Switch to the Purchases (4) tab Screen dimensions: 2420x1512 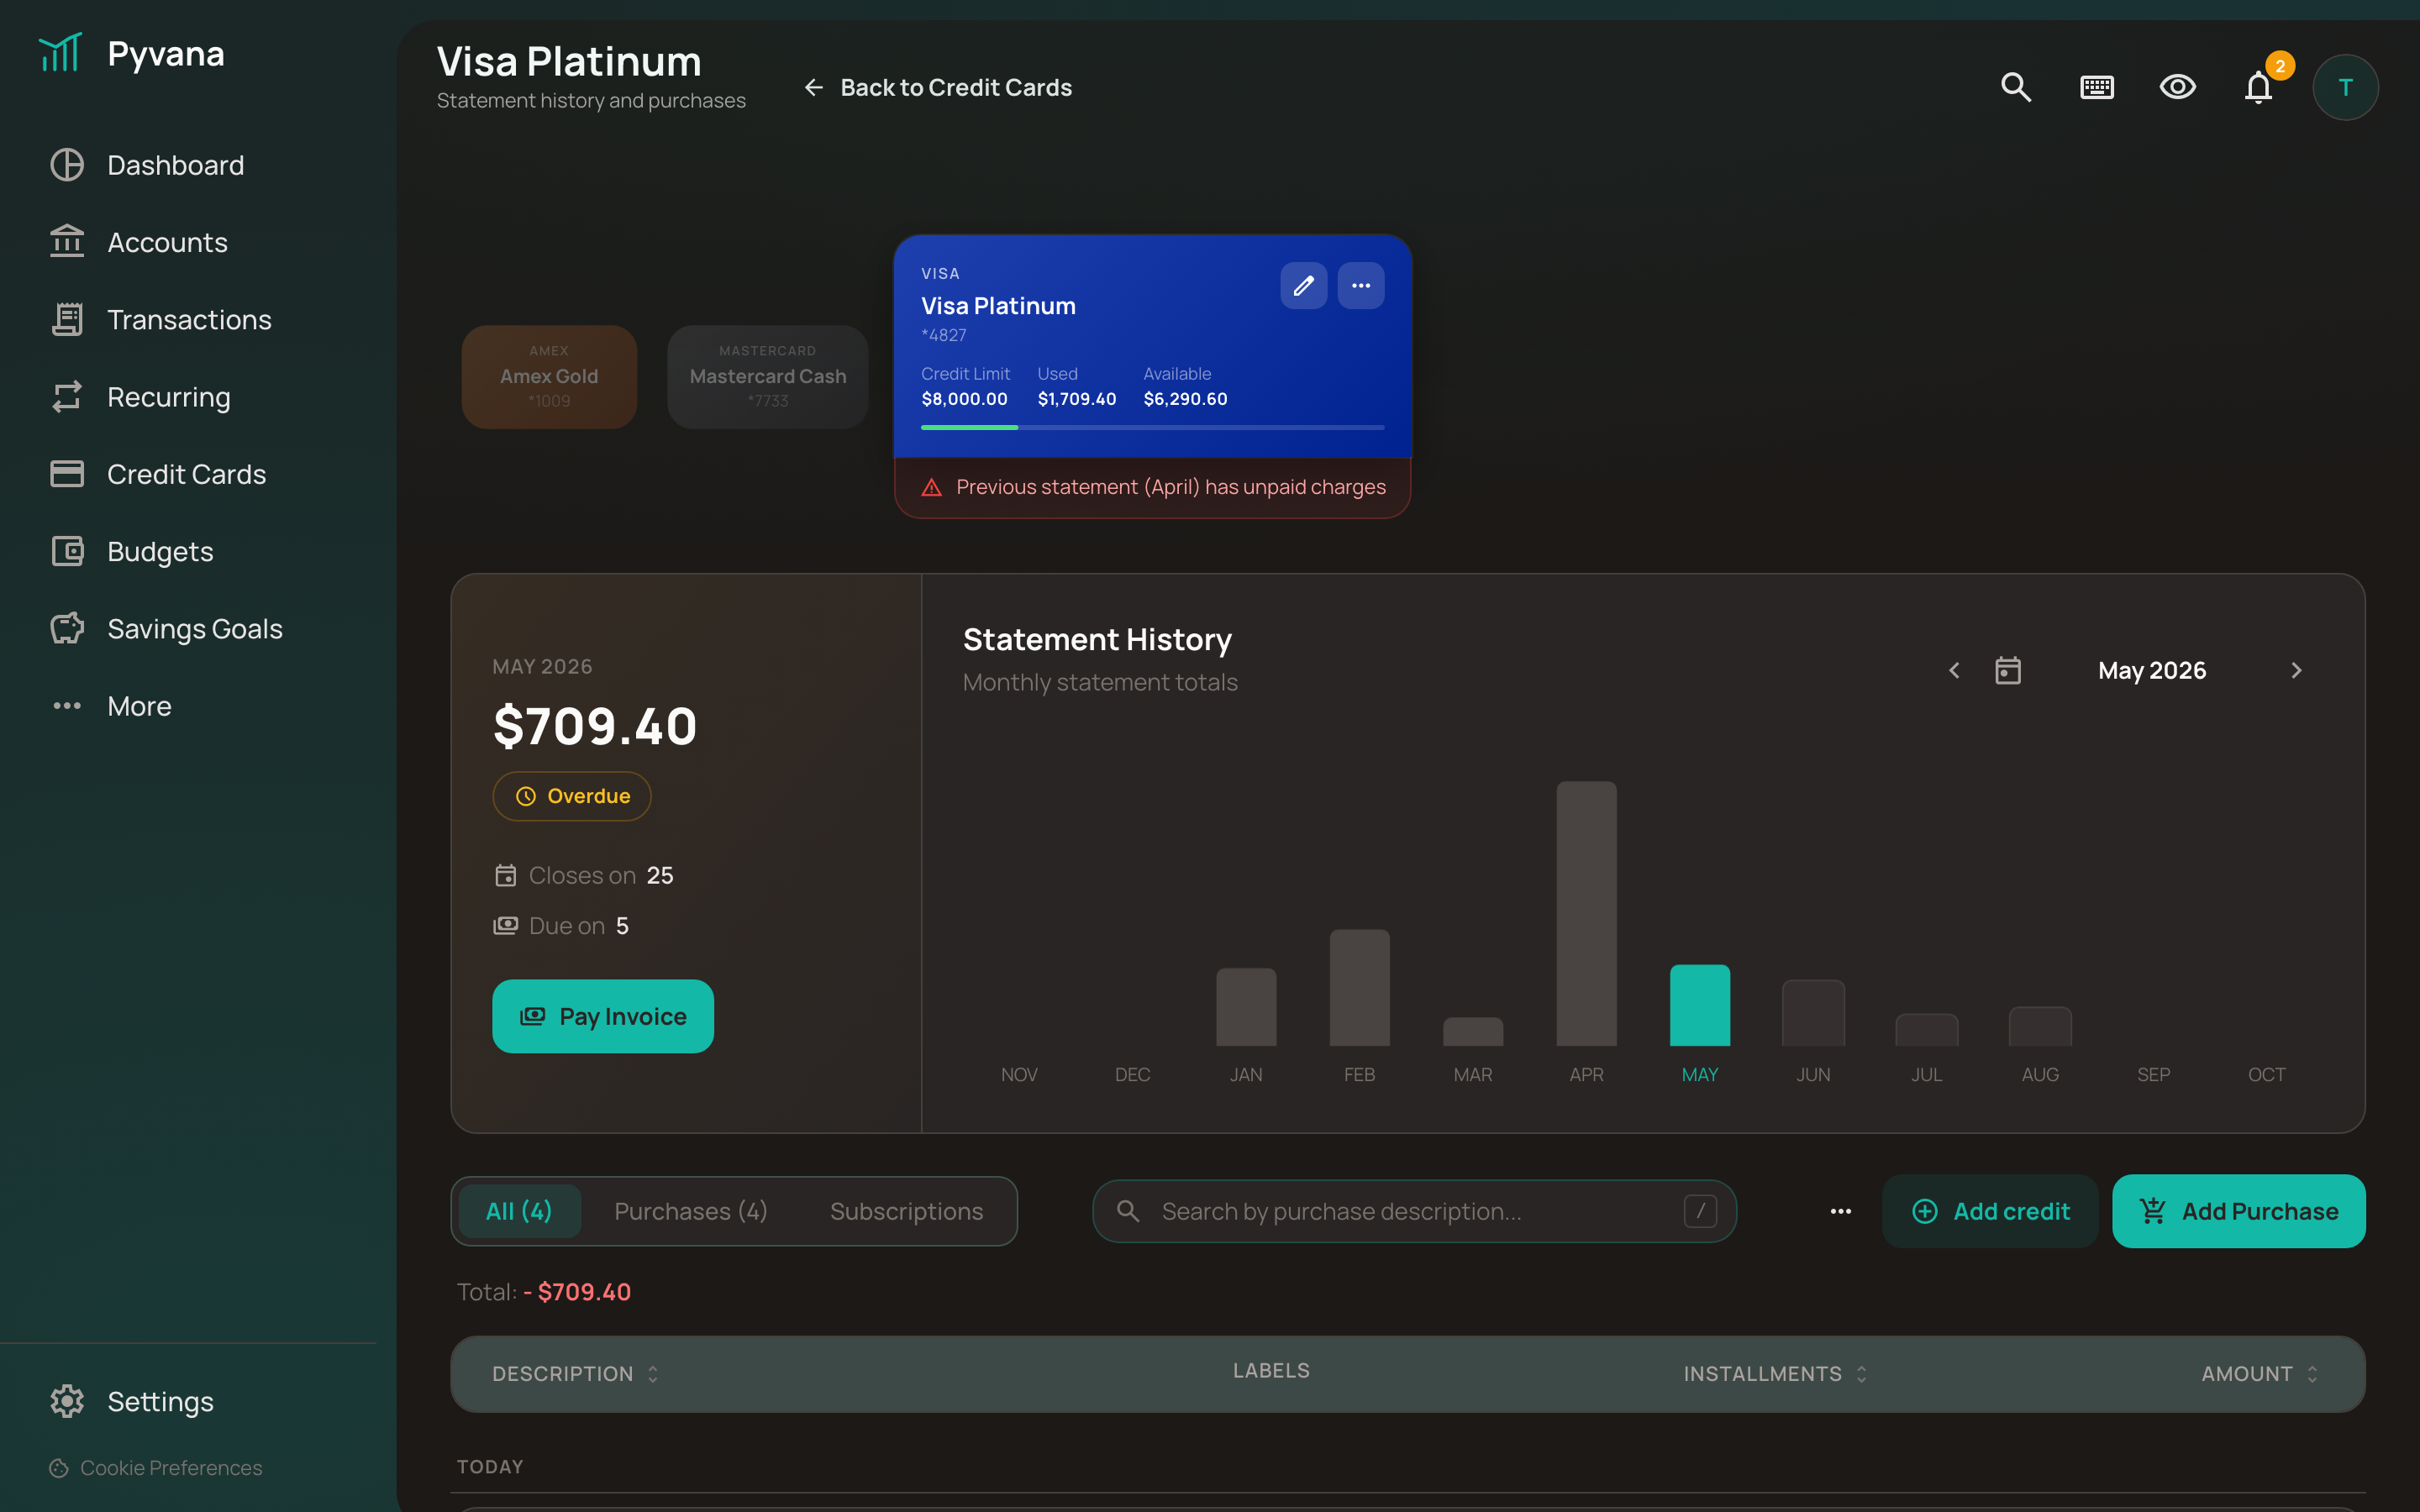click(691, 1211)
